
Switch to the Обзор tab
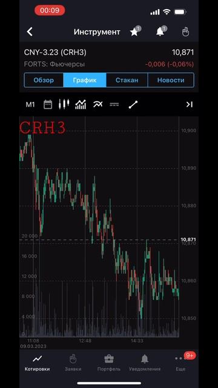pyautogui.click(x=44, y=80)
